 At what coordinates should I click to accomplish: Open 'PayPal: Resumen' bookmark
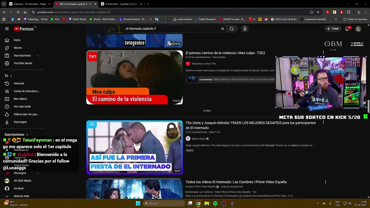pos(205,19)
